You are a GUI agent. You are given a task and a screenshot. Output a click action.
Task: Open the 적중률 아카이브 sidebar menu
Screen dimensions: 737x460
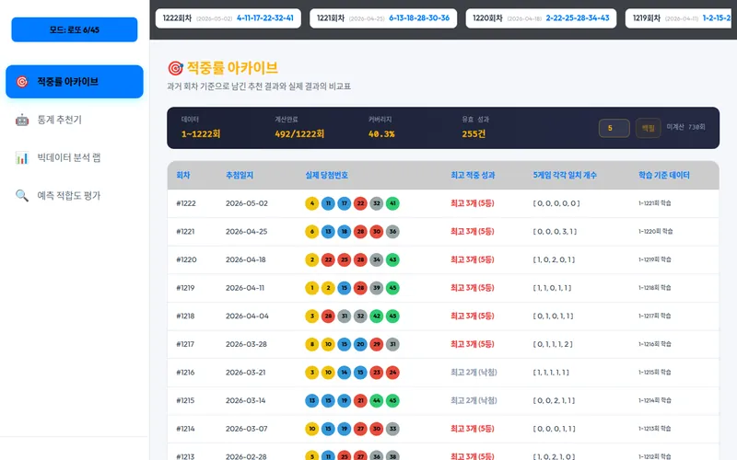tap(75, 82)
